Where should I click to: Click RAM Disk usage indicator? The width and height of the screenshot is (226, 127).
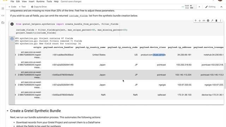[191, 7]
